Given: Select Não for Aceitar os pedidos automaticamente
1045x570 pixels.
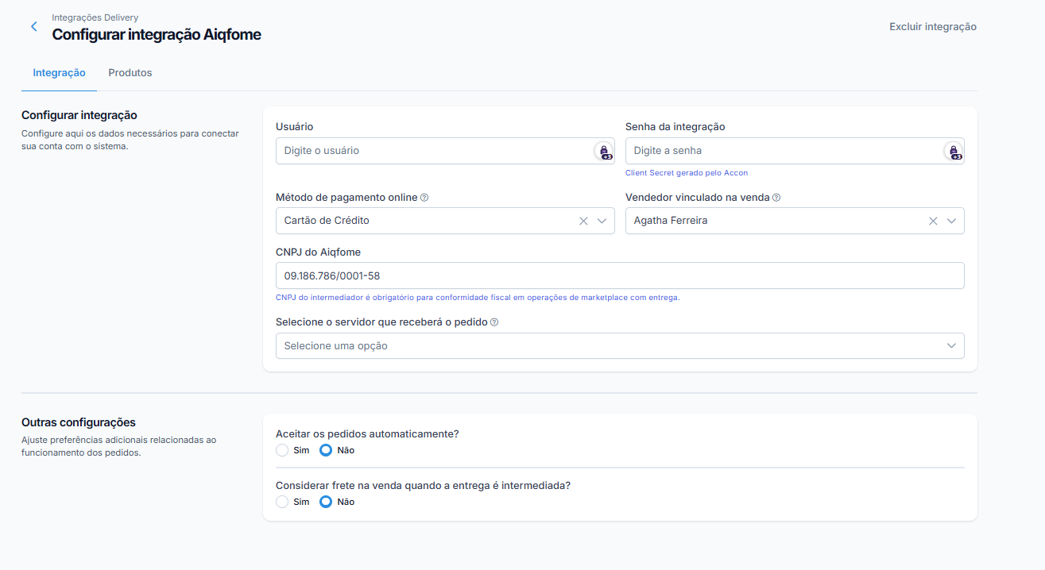Looking at the screenshot, I should click(326, 450).
